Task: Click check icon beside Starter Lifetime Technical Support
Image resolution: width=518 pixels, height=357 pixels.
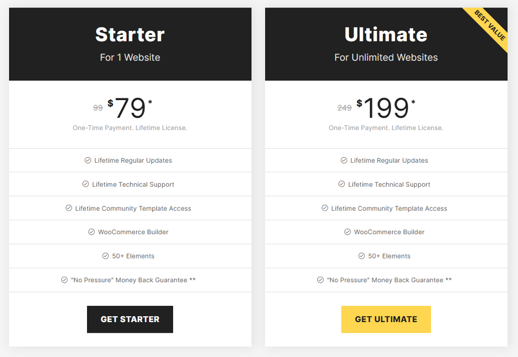Action: tap(85, 184)
